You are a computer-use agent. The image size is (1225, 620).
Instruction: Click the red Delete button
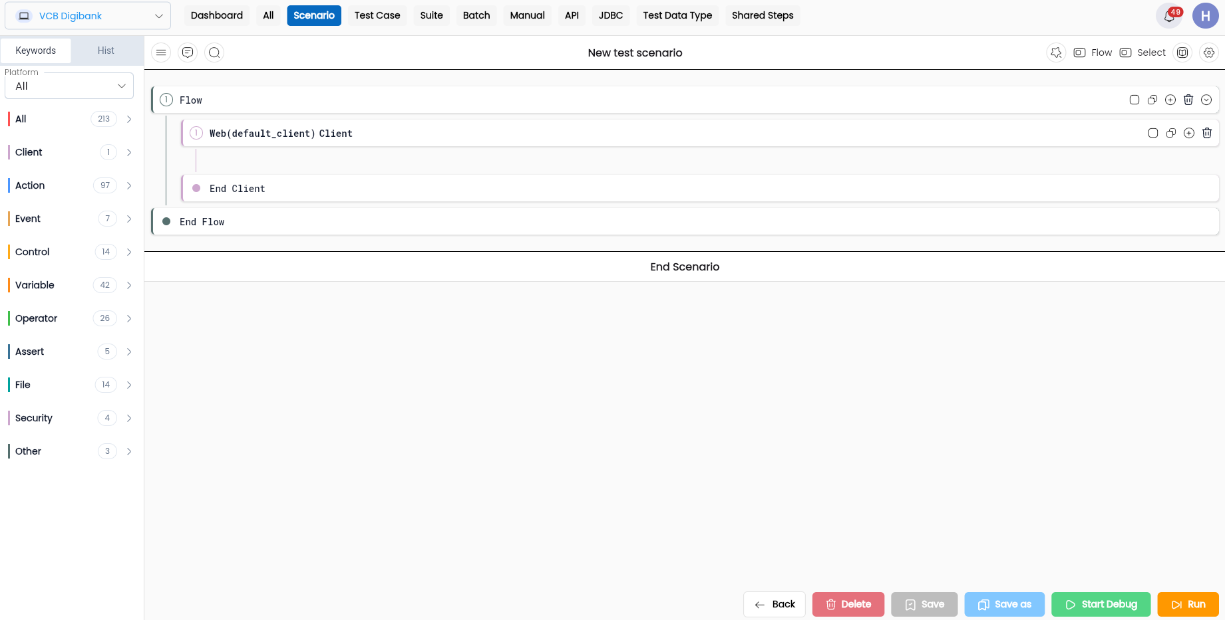click(x=848, y=605)
